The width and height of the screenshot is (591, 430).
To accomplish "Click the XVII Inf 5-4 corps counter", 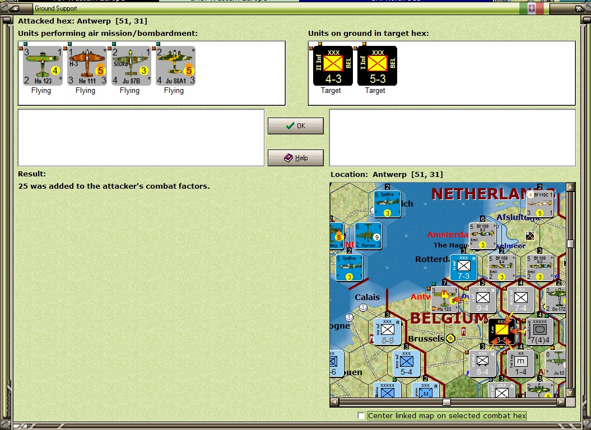I will 406,363.
